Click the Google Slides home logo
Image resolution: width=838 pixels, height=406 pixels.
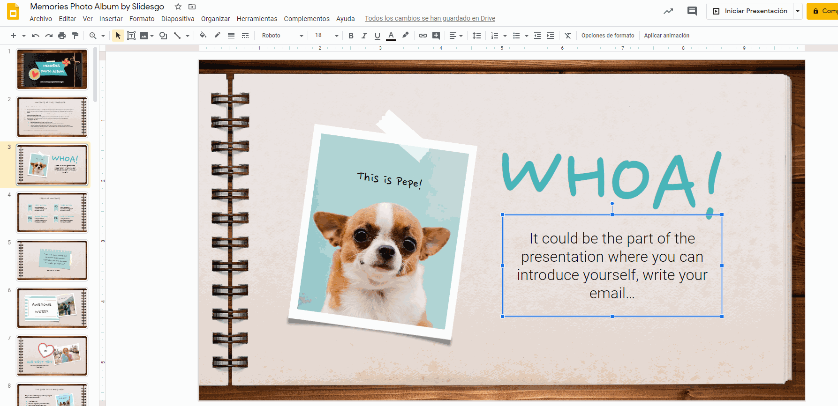(13, 12)
